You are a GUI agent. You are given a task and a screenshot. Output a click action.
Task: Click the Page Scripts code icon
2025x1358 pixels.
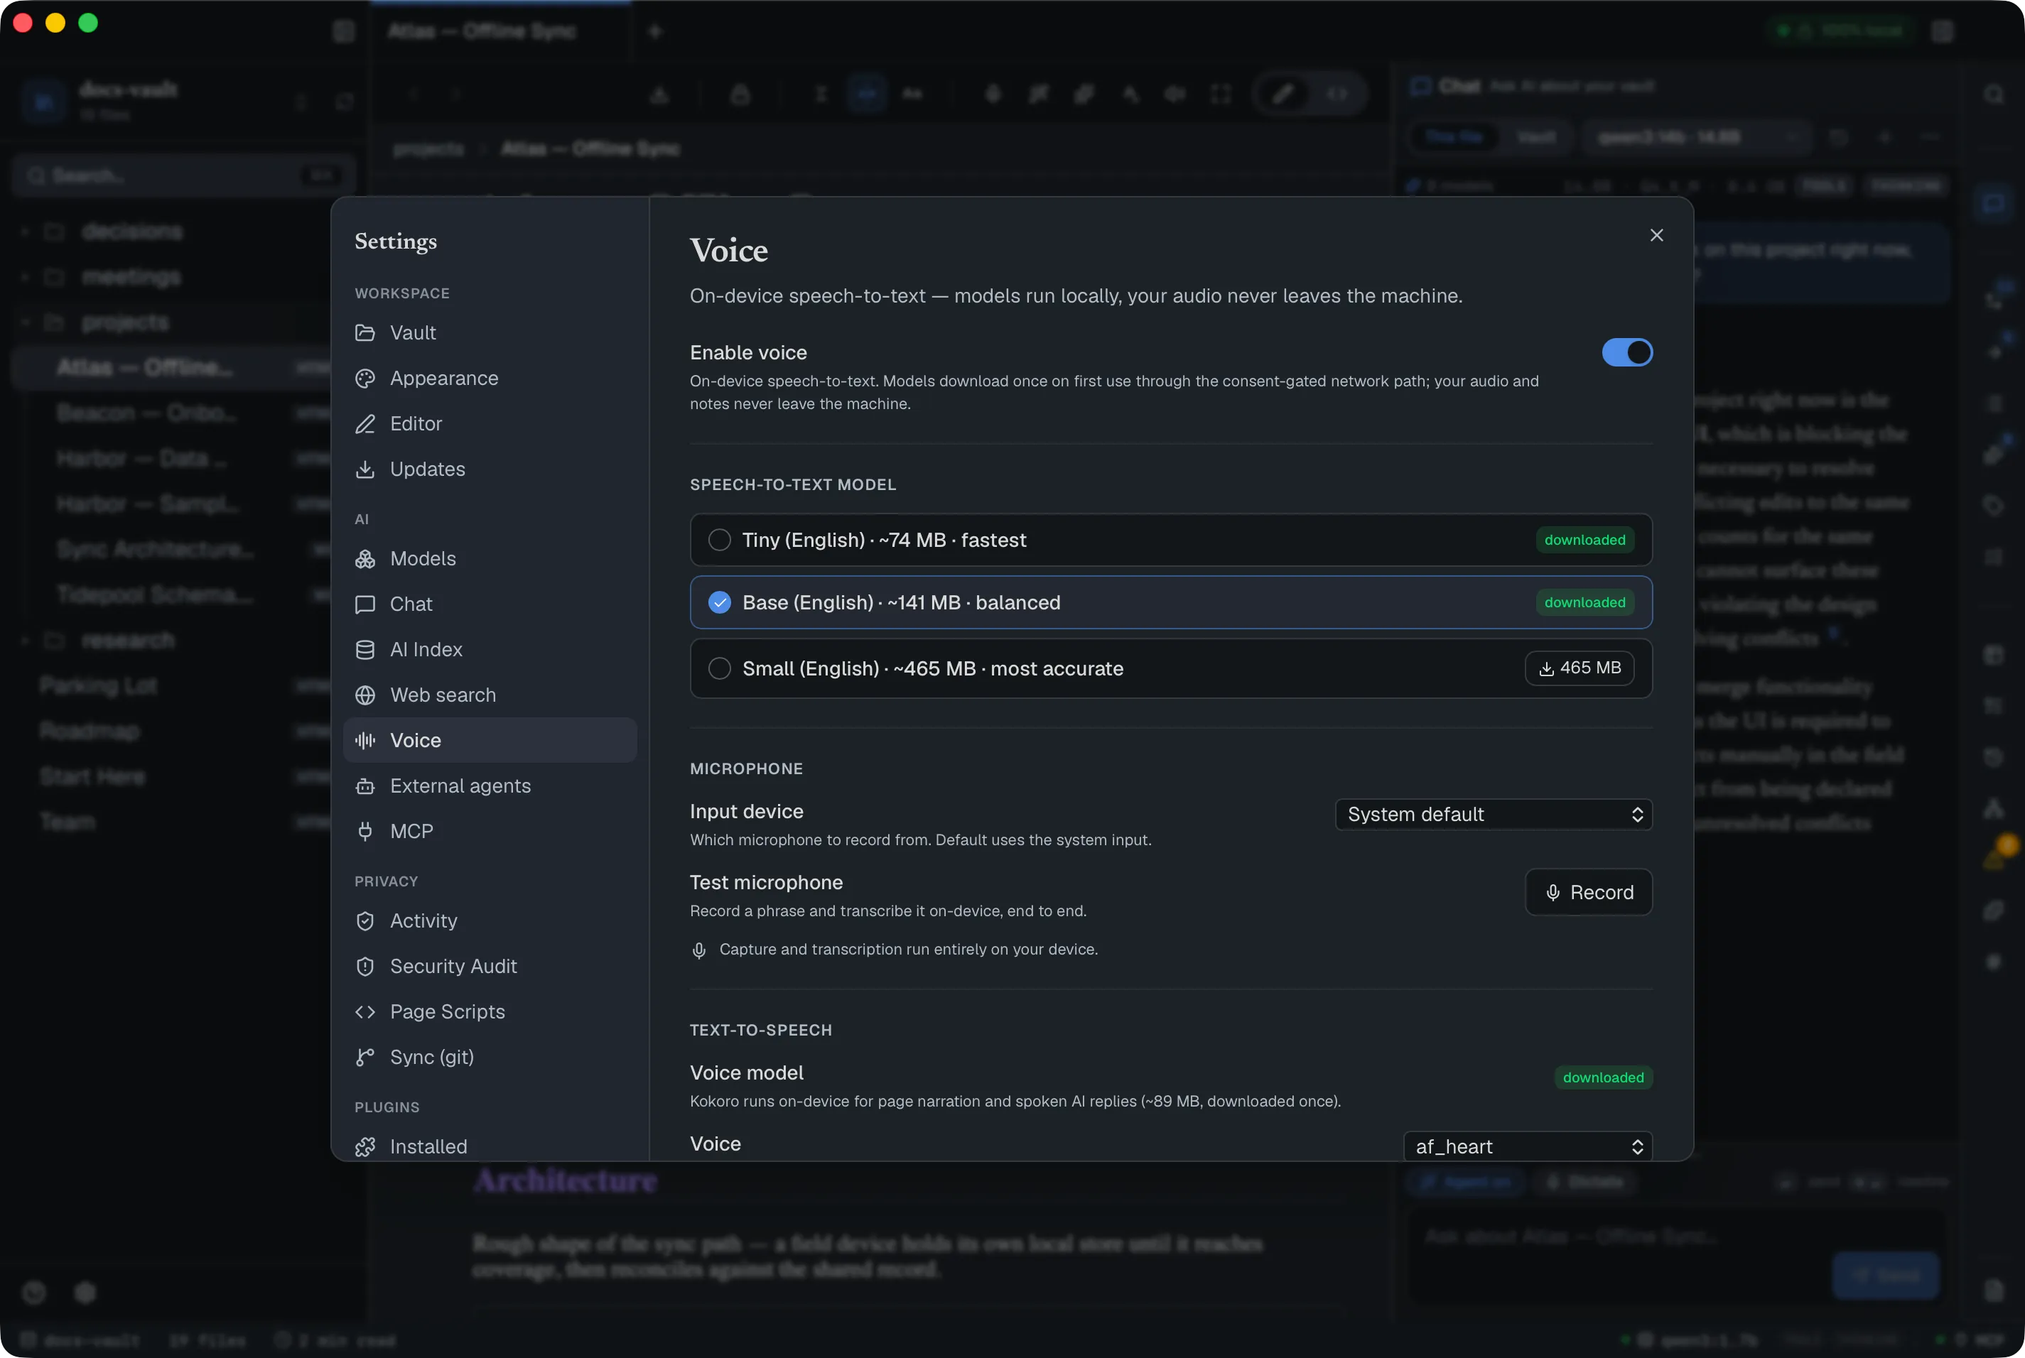pos(364,1011)
